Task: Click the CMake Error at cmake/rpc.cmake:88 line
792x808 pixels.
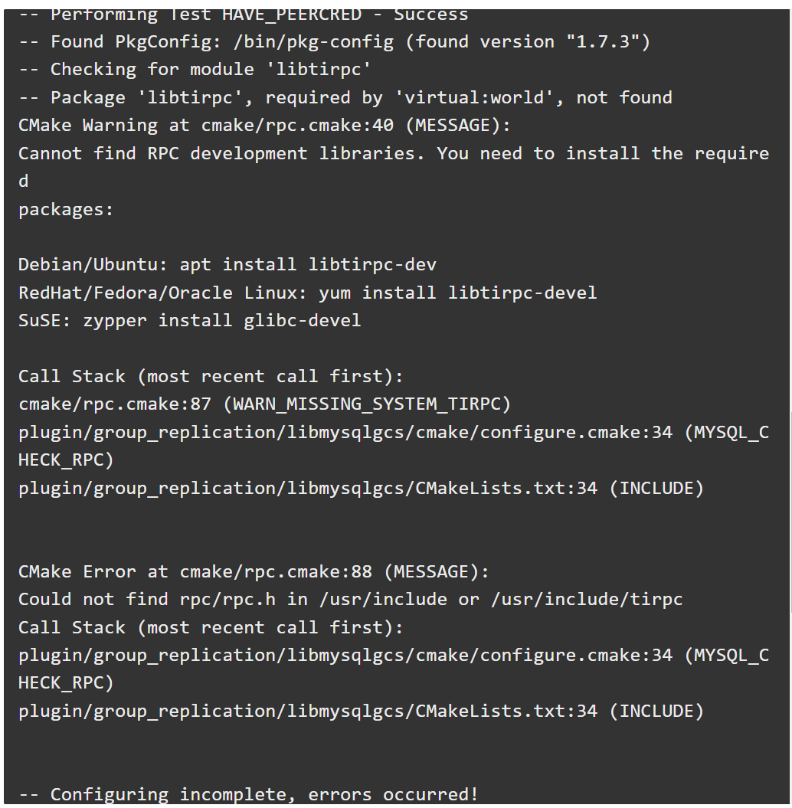Action: pyautogui.click(x=254, y=571)
